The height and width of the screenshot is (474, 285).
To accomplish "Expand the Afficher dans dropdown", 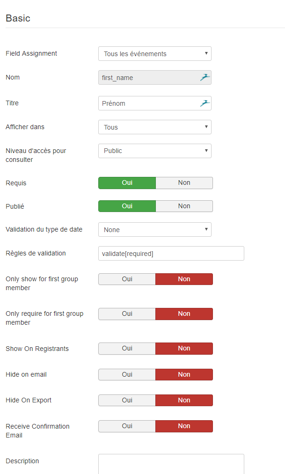I will (155, 127).
